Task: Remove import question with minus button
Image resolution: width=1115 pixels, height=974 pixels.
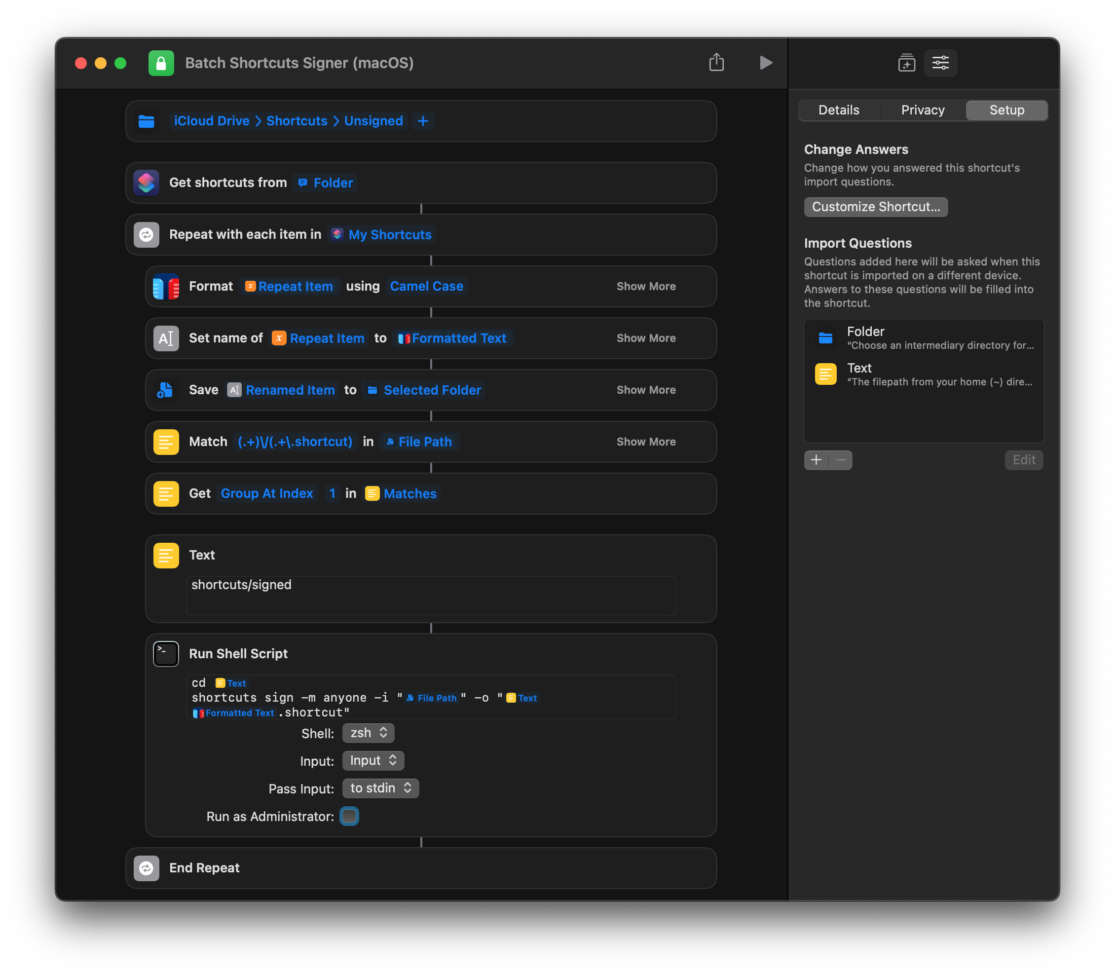Action: [841, 460]
